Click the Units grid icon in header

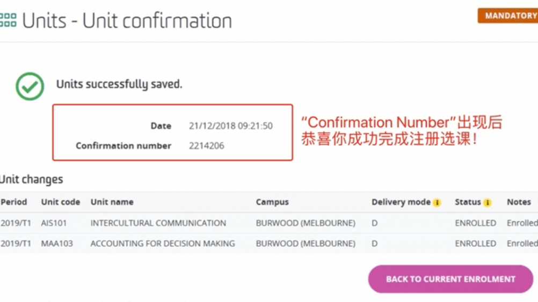click(x=8, y=20)
